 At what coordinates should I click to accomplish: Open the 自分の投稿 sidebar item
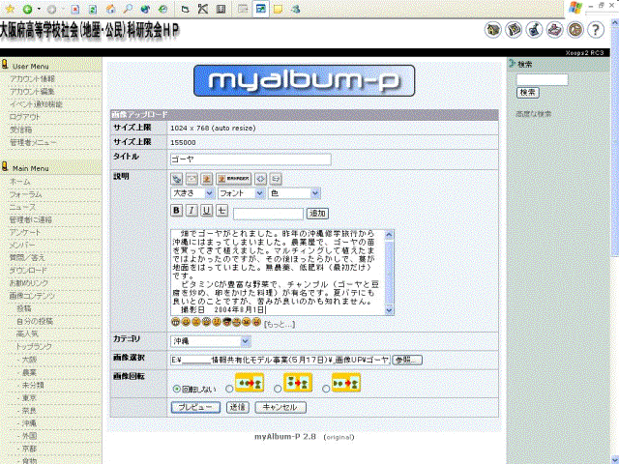pos(35,321)
